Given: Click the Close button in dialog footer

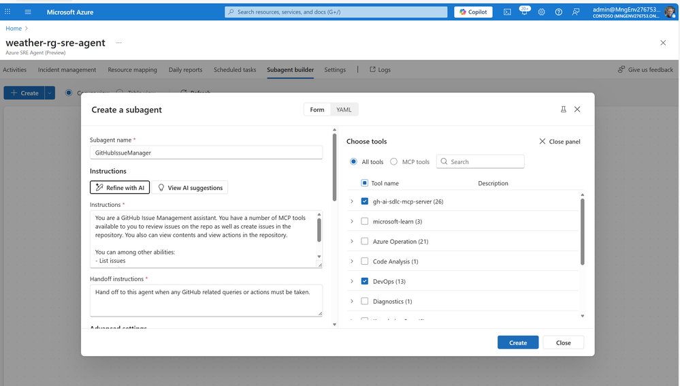Looking at the screenshot, I should click(x=564, y=342).
